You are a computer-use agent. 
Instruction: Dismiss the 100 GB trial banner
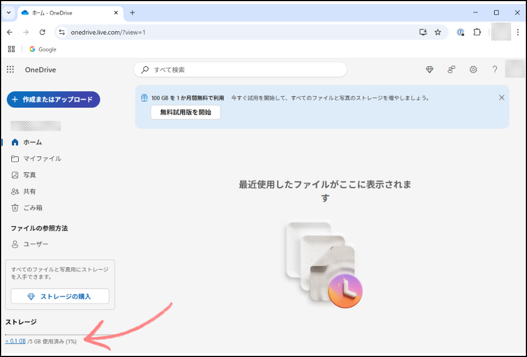tap(501, 97)
